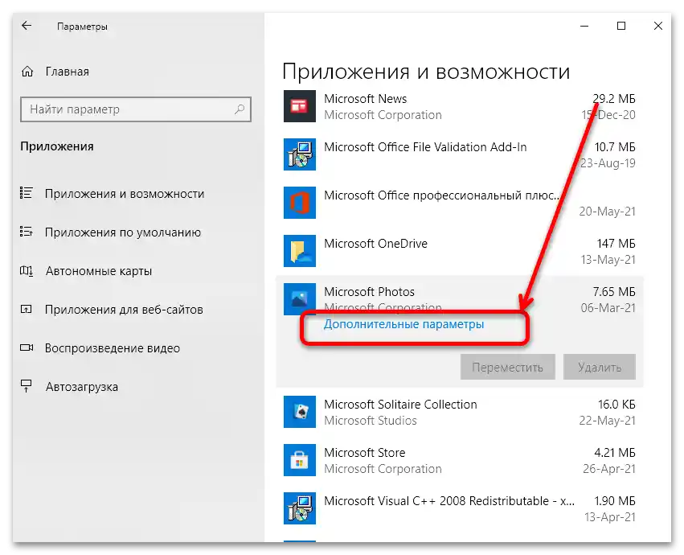The image size is (684, 555).
Task: Click the Приложения sidebar section header
Action: click(57, 146)
